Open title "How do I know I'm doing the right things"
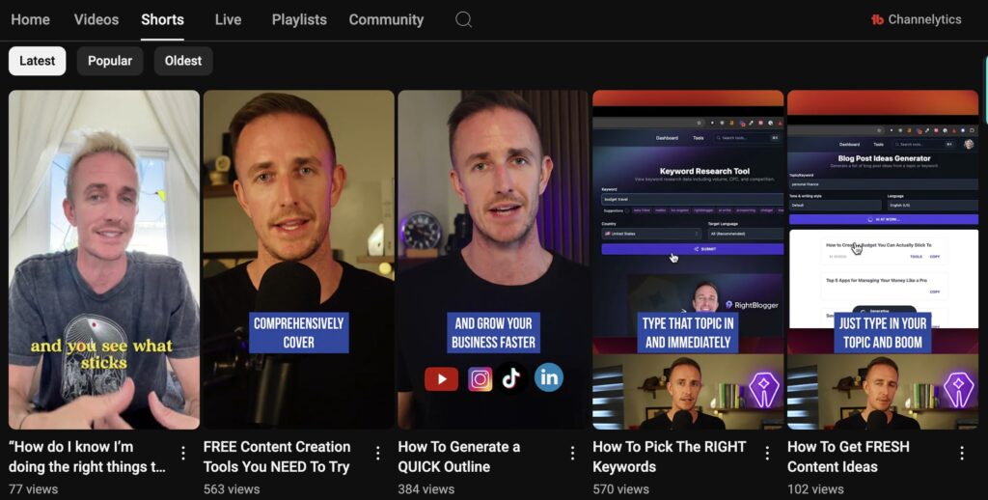Image resolution: width=988 pixels, height=500 pixels. point(87,457)
